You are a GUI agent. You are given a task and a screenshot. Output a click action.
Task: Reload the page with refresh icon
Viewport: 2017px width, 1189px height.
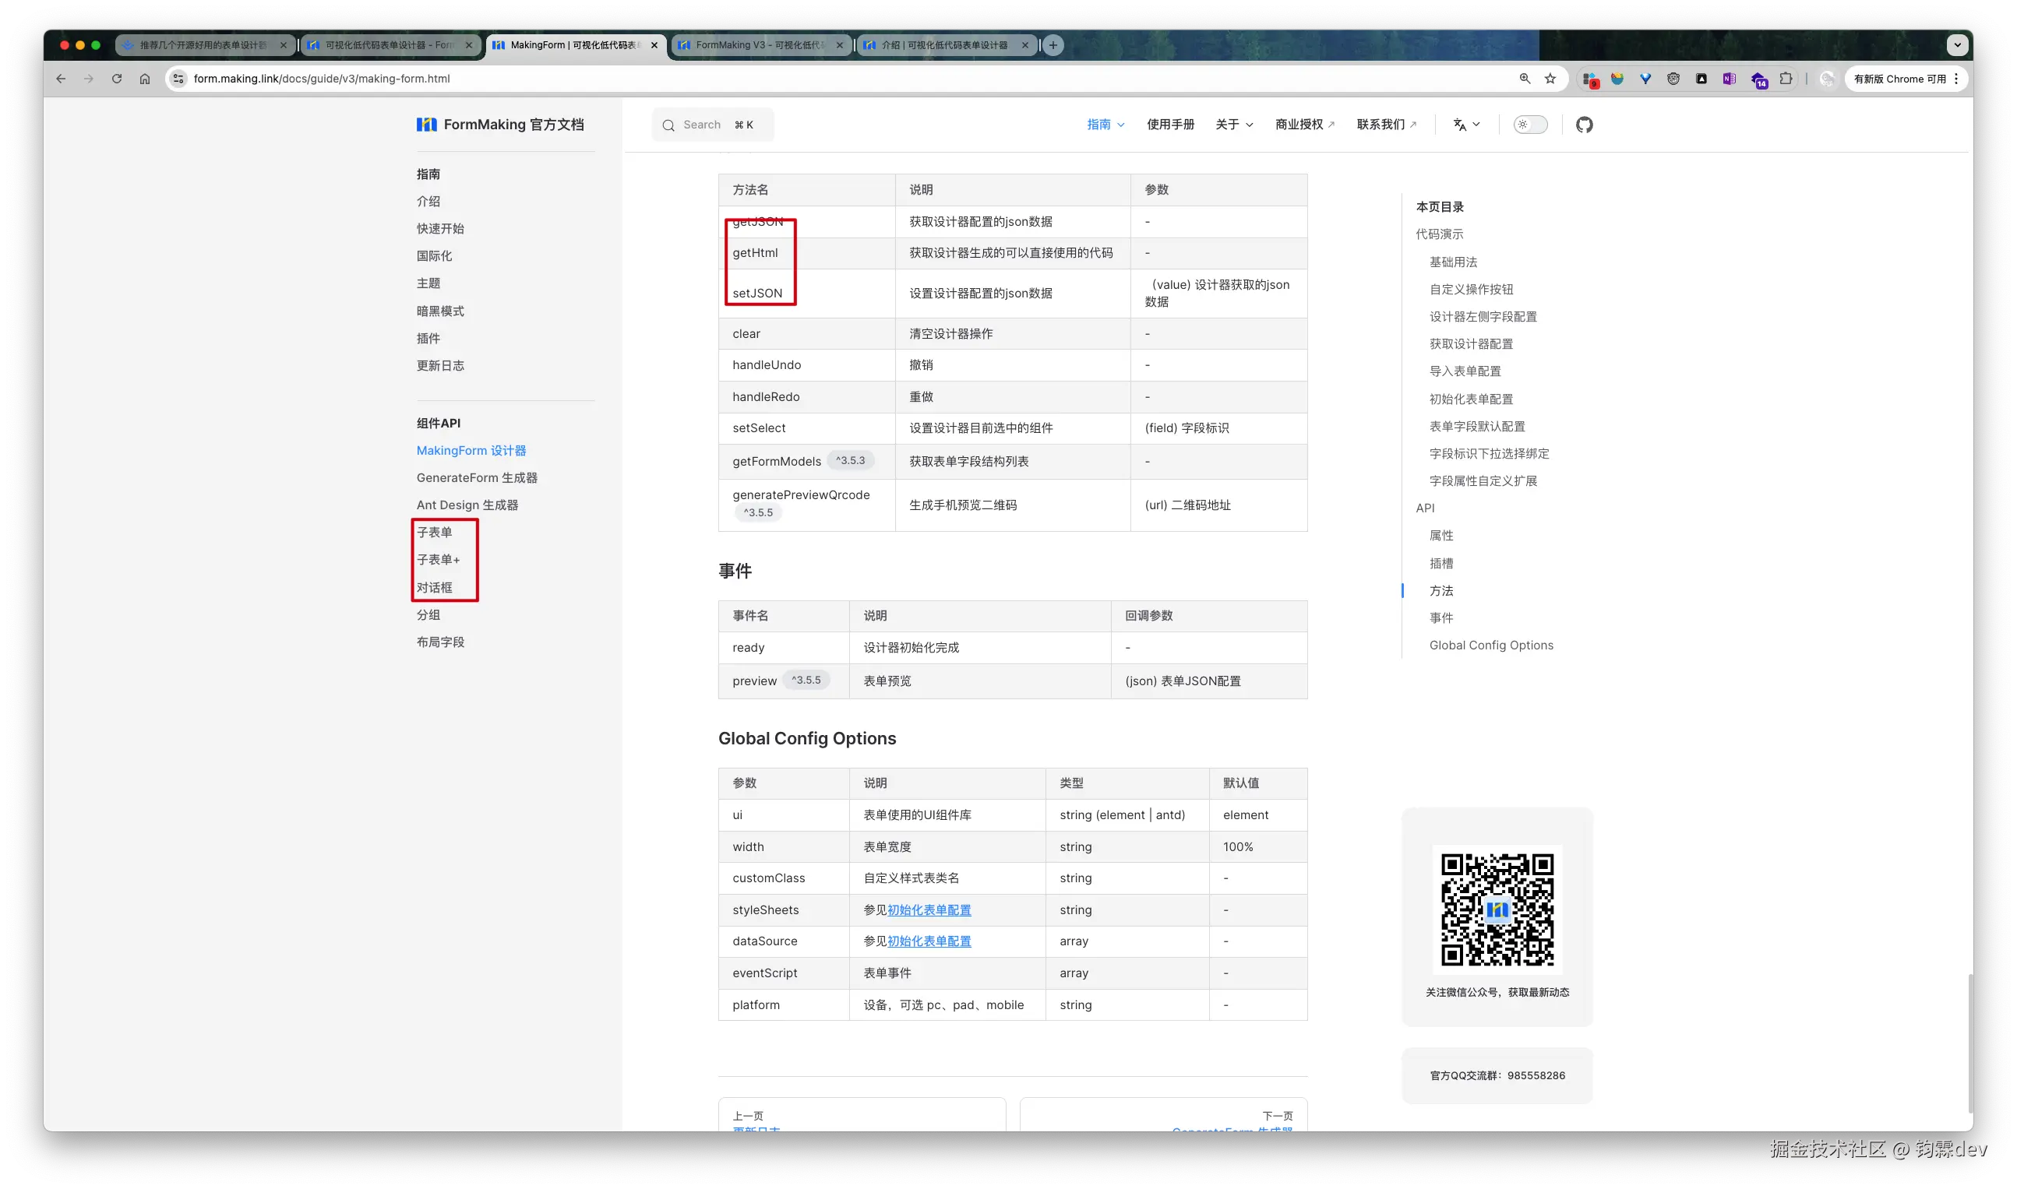coord(117,79)
